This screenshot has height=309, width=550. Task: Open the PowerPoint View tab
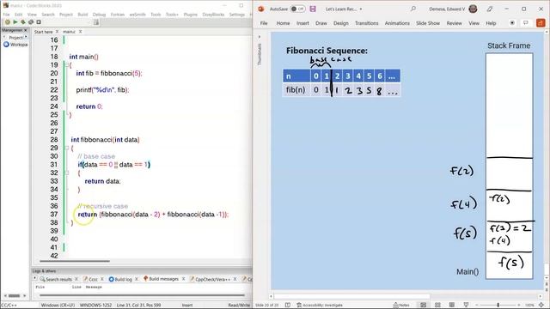(474, 23)
